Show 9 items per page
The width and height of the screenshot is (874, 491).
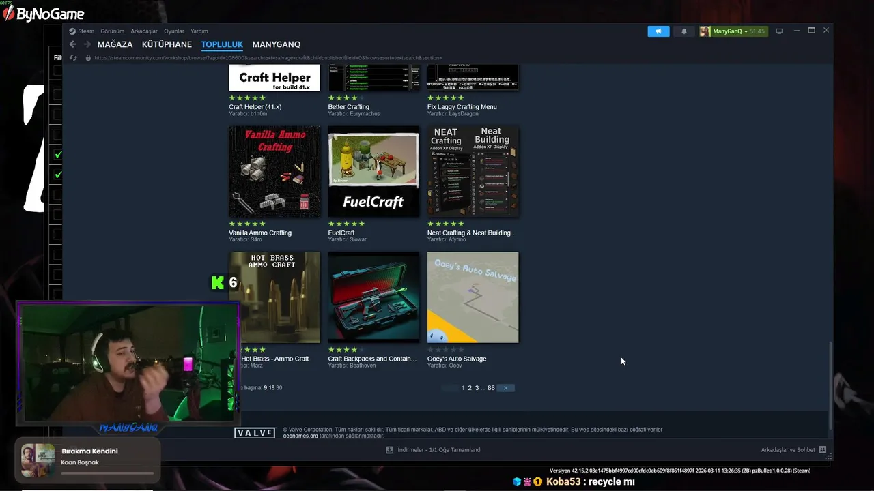click(266, 387)
